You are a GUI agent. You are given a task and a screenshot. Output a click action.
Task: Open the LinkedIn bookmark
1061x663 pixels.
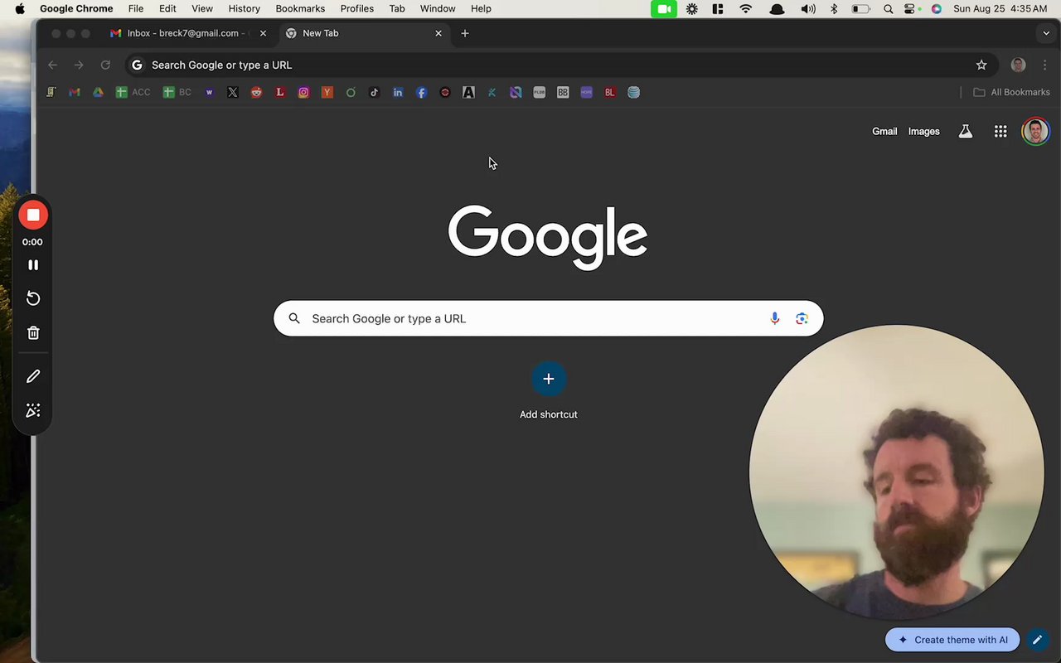point(398,92)
